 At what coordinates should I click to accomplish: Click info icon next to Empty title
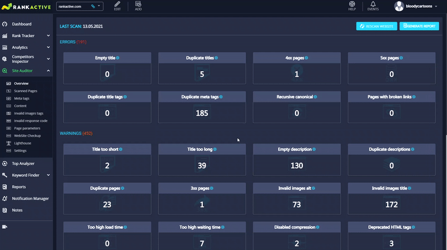pos(118,58)
